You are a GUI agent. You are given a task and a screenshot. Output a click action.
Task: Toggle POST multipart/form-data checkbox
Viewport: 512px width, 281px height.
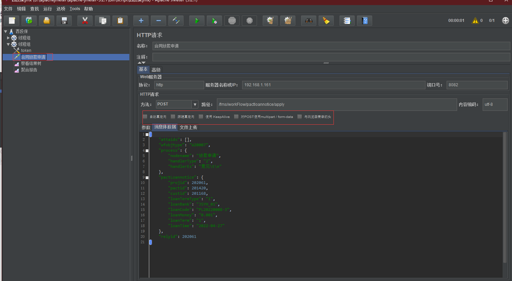pyautogui.click(x=236, y=117)
